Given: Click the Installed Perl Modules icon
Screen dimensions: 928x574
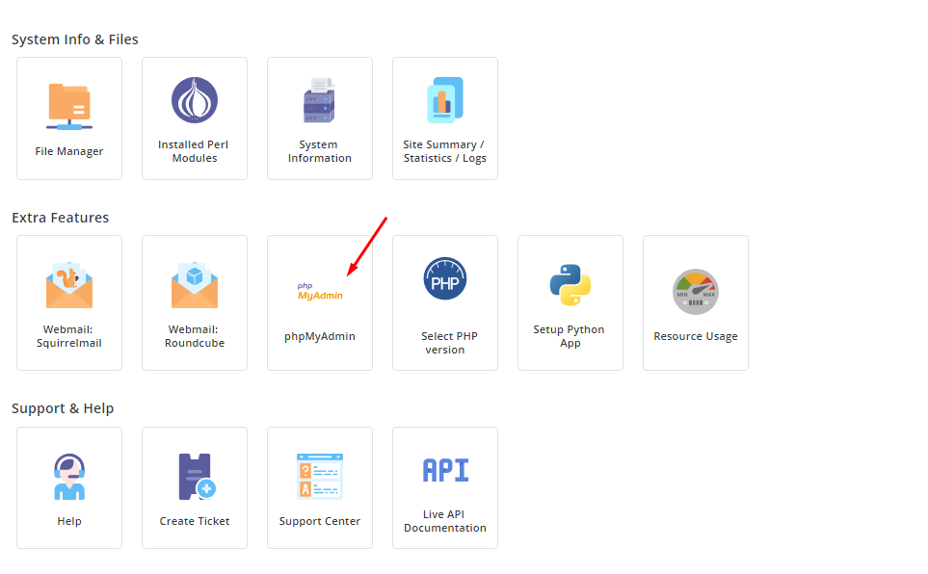Looking at the screenshot, I should pyautogui.click(x=194, y=99).
